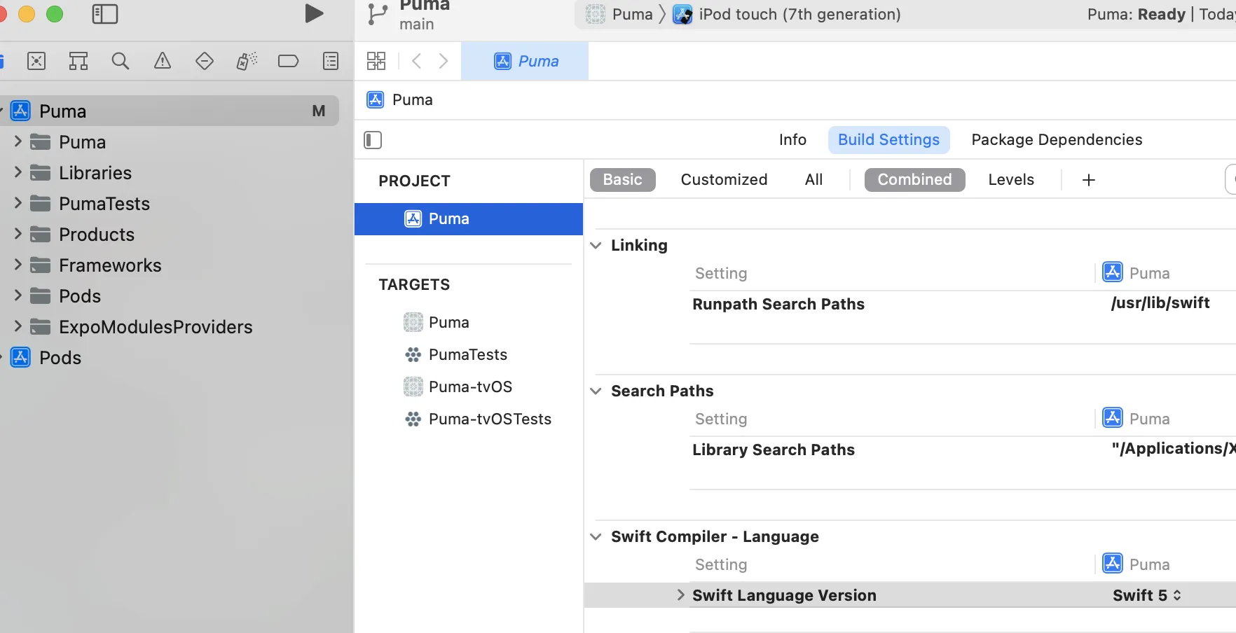Open the Breakpoint navigator icon

288,61
